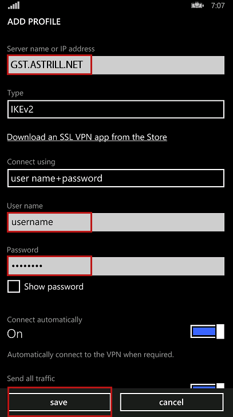Screen dimensions: 233x417
Task: Cancel adding the profile
Action: pos(171,402)
